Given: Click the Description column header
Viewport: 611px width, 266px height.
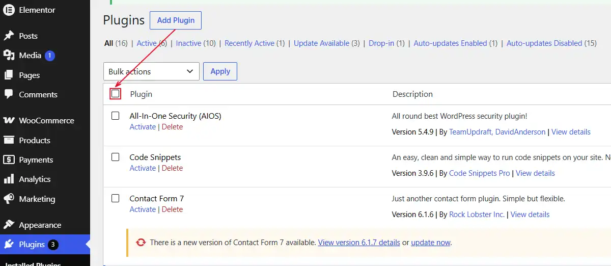Looking at the screenshot, I should click(x=412, y=94).
